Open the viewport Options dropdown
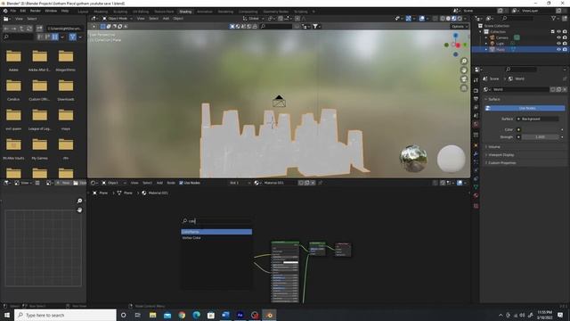This screenshot has width=570, height=321. [460, 27]
